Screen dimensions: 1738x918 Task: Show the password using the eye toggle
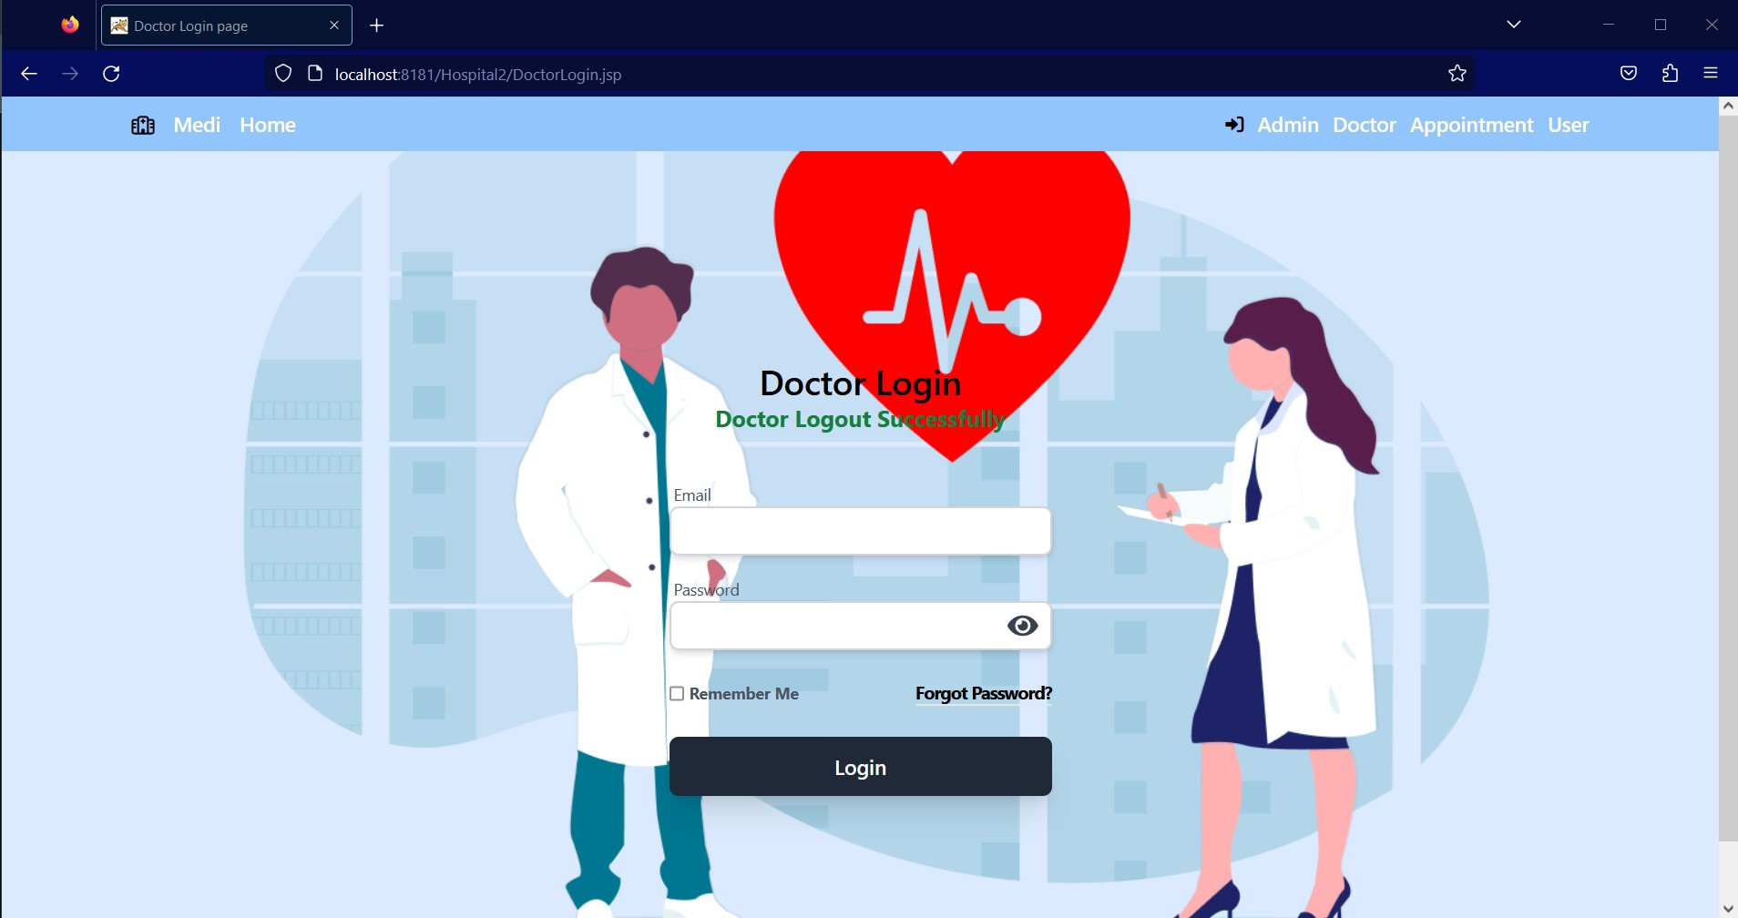pyautogui.click(x=1022, y=626)
